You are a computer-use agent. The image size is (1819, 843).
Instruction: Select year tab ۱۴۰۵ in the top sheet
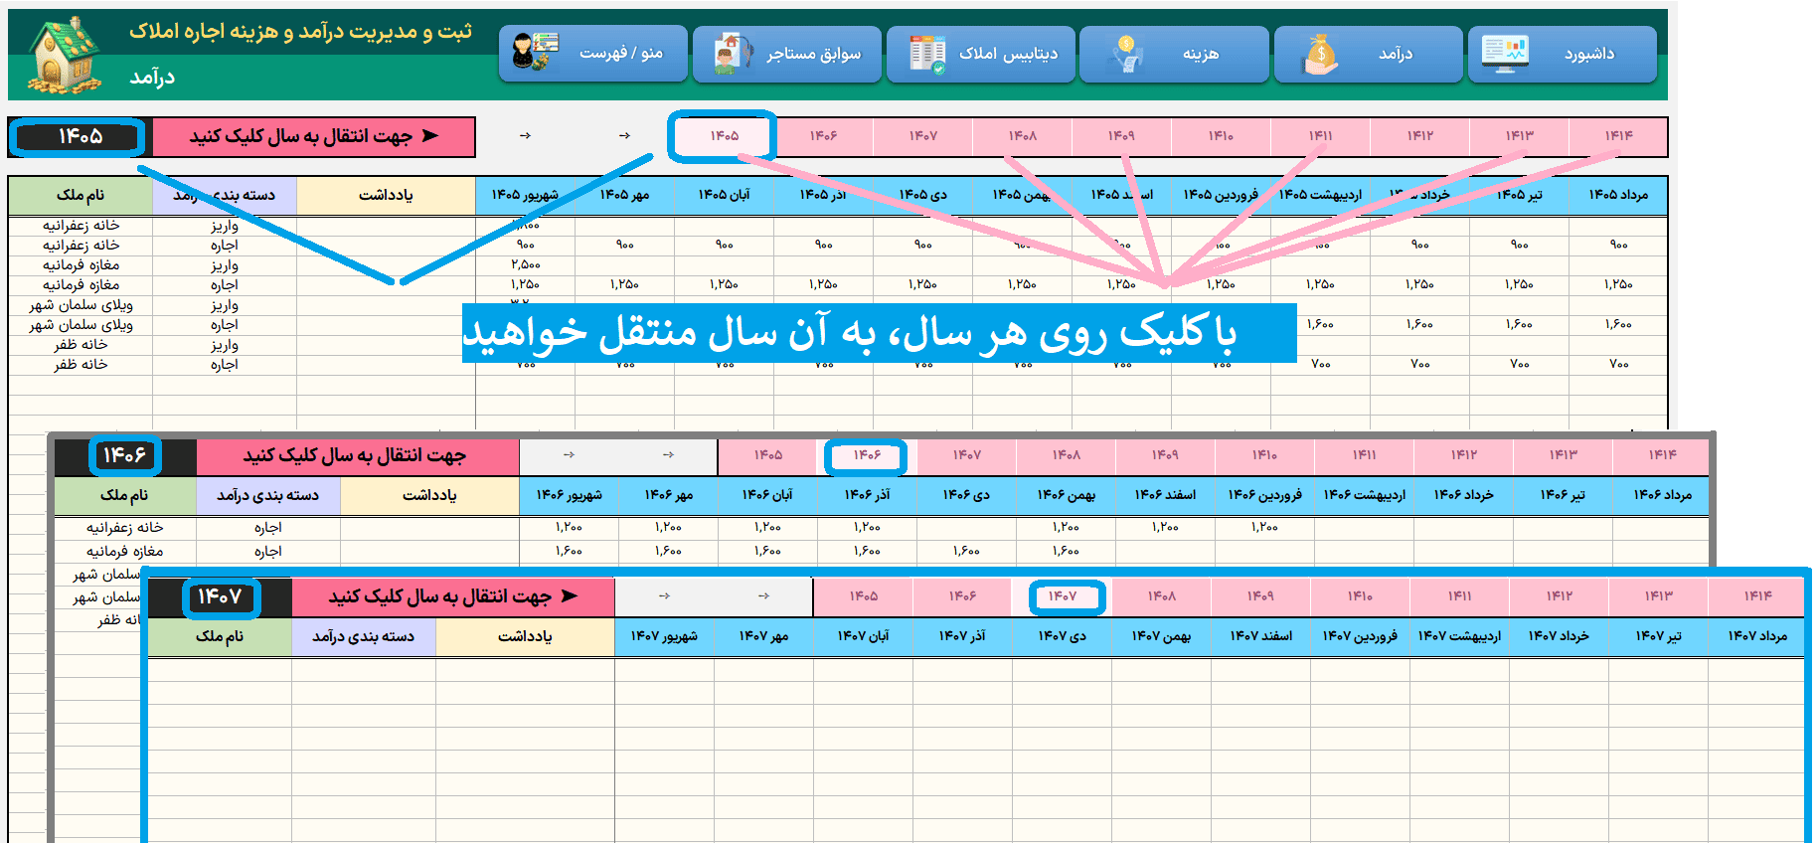click(x=724, y=136)
